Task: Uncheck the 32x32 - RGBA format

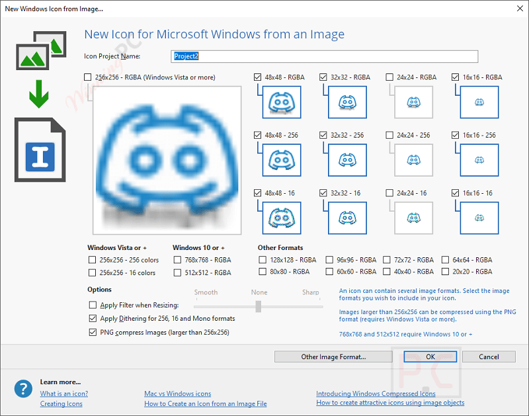Action: [323, 77]
